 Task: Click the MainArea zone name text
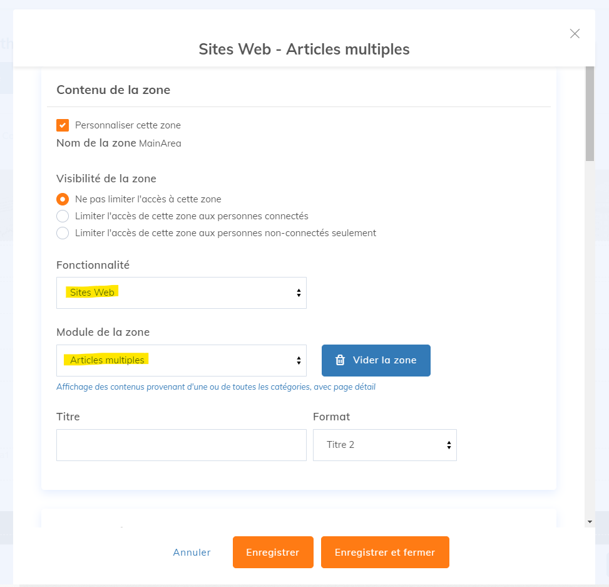pyautogui.click(x=160, y=143)
